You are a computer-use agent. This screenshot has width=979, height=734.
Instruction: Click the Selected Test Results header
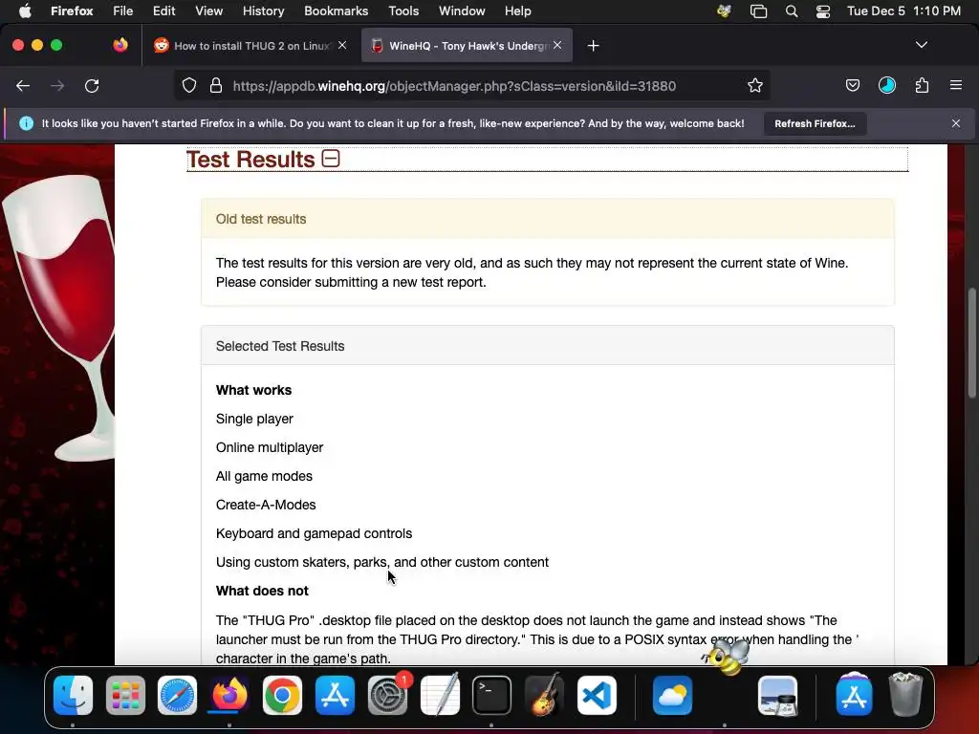(548, 346)
